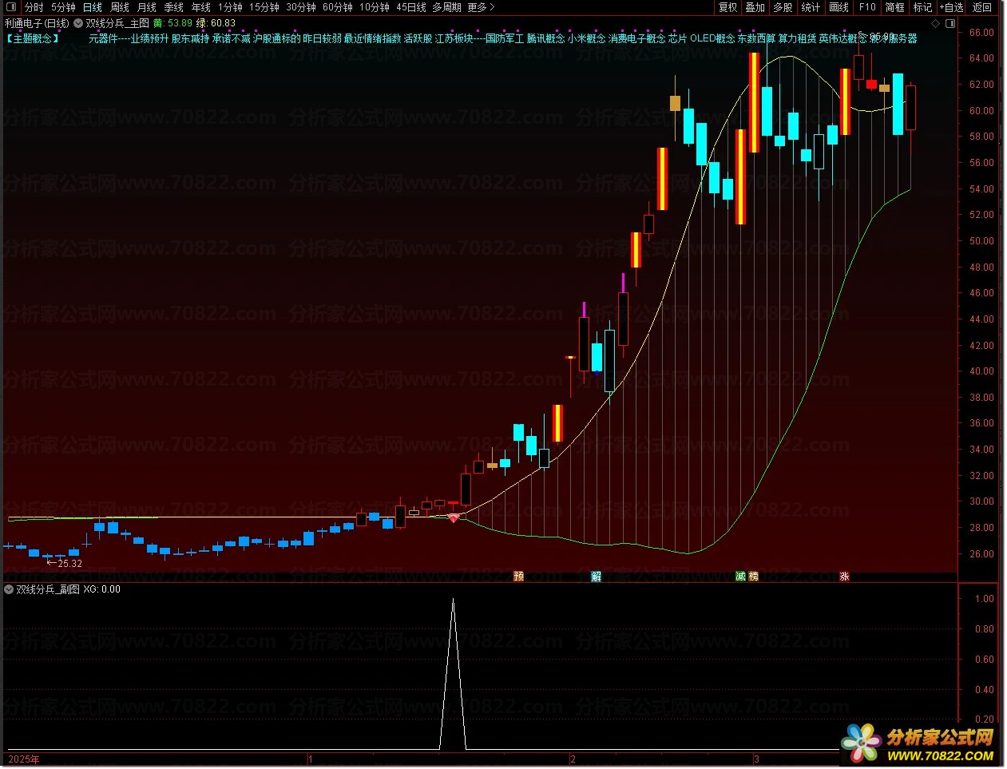The image size is (1007, 769).
Task: Click the 活跃股 concept tag
Action: (x=418, y=38)
